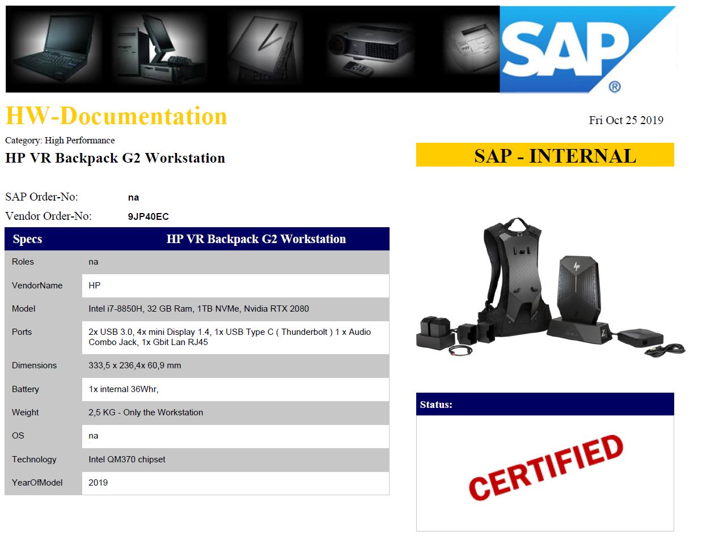Image resolution: width=702 pixels, height=536 pixels.
Task: Click the date Fri Oct 25 2019
Action: [x=626, y=120]
